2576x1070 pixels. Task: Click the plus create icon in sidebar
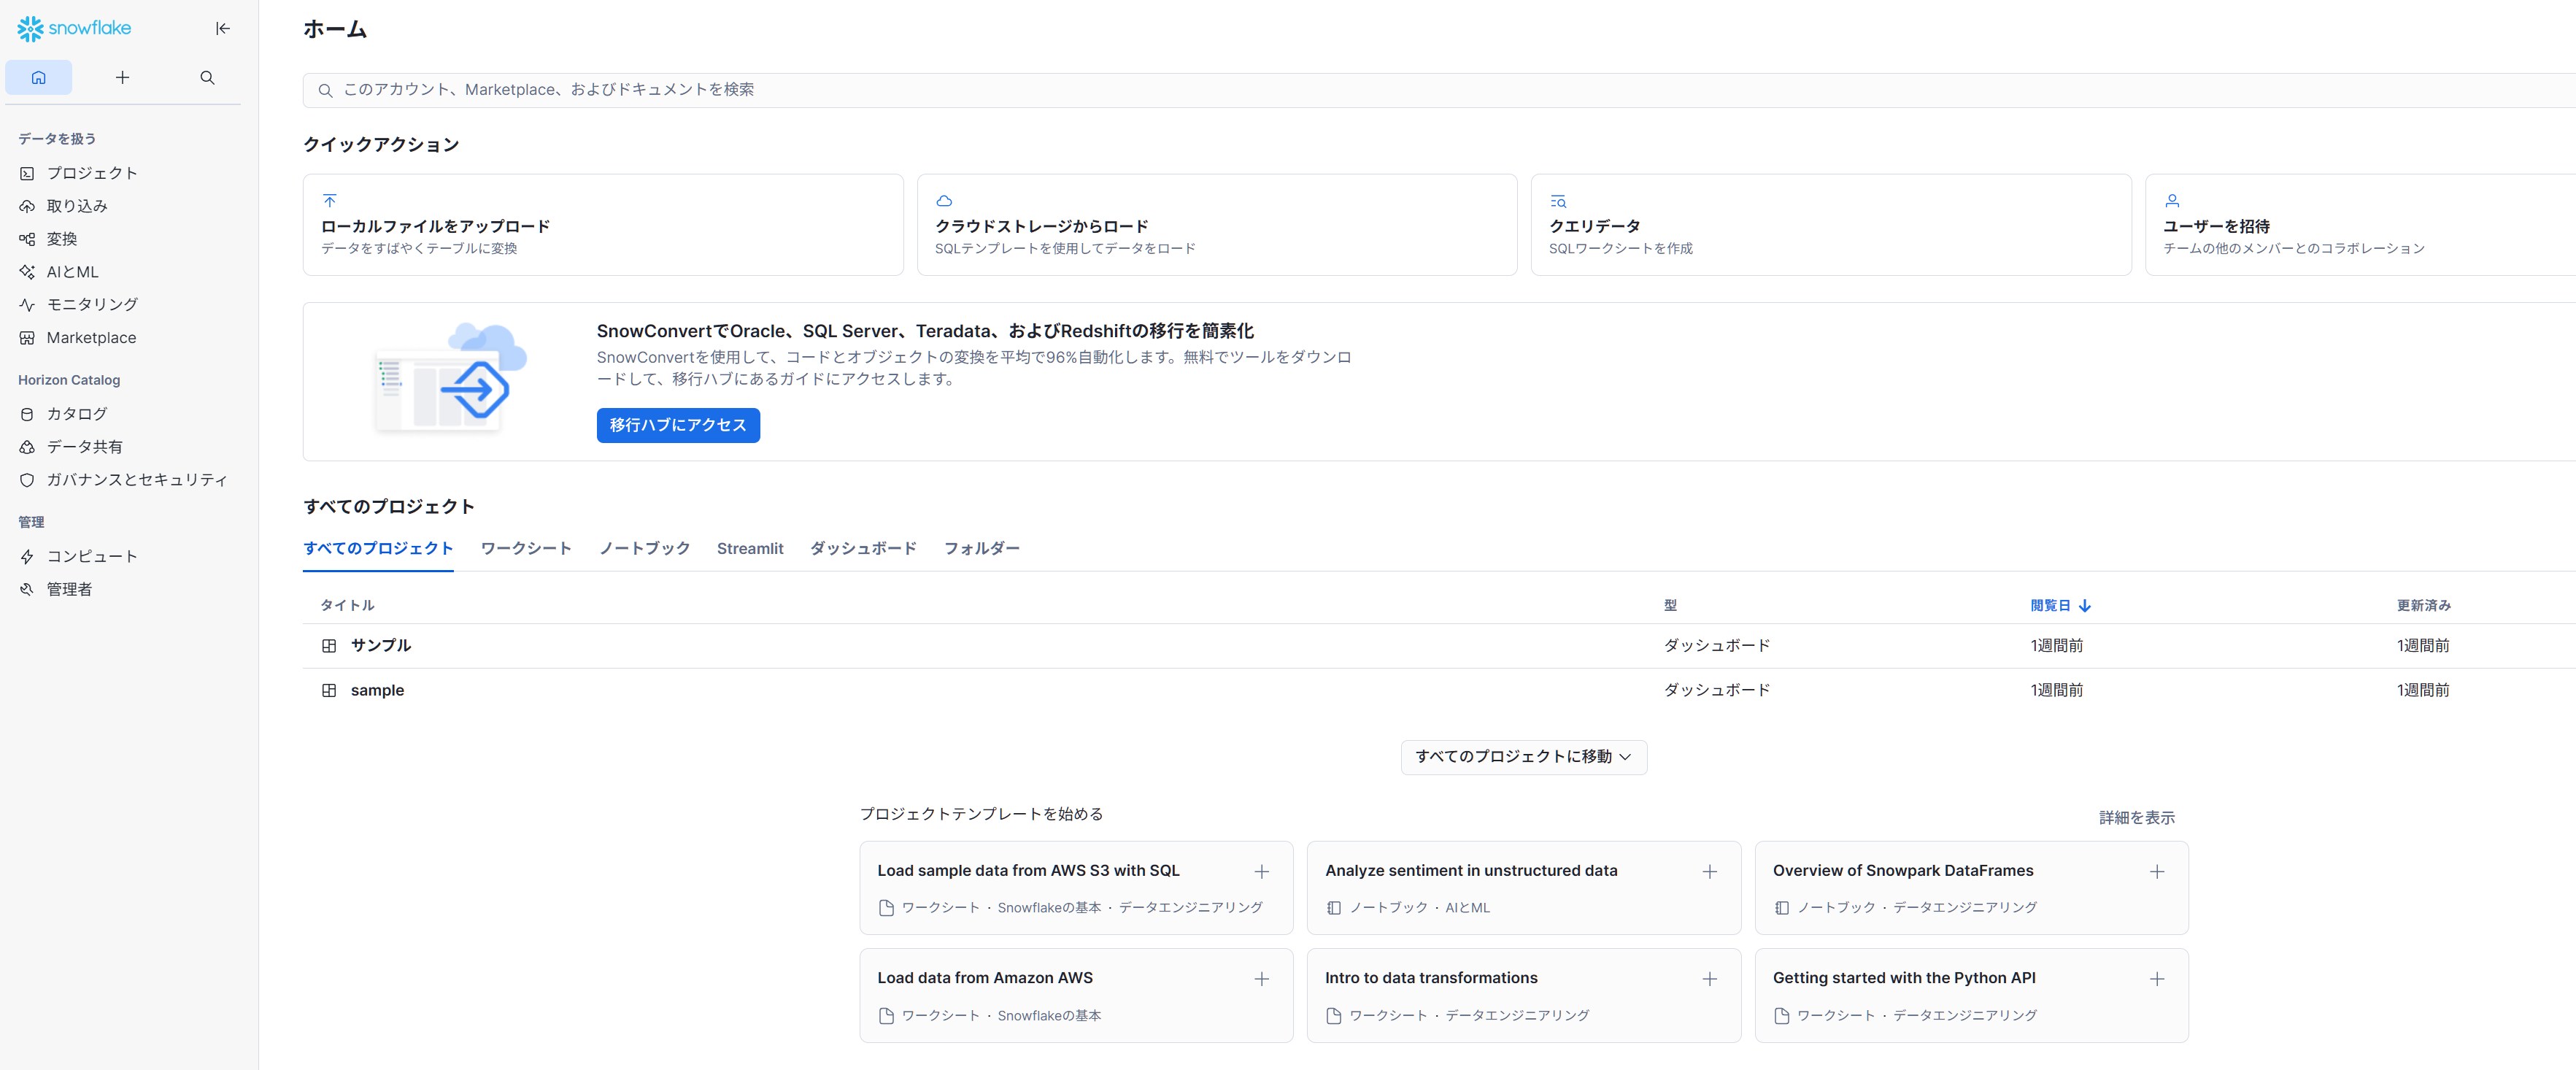[x=122, y=77]
